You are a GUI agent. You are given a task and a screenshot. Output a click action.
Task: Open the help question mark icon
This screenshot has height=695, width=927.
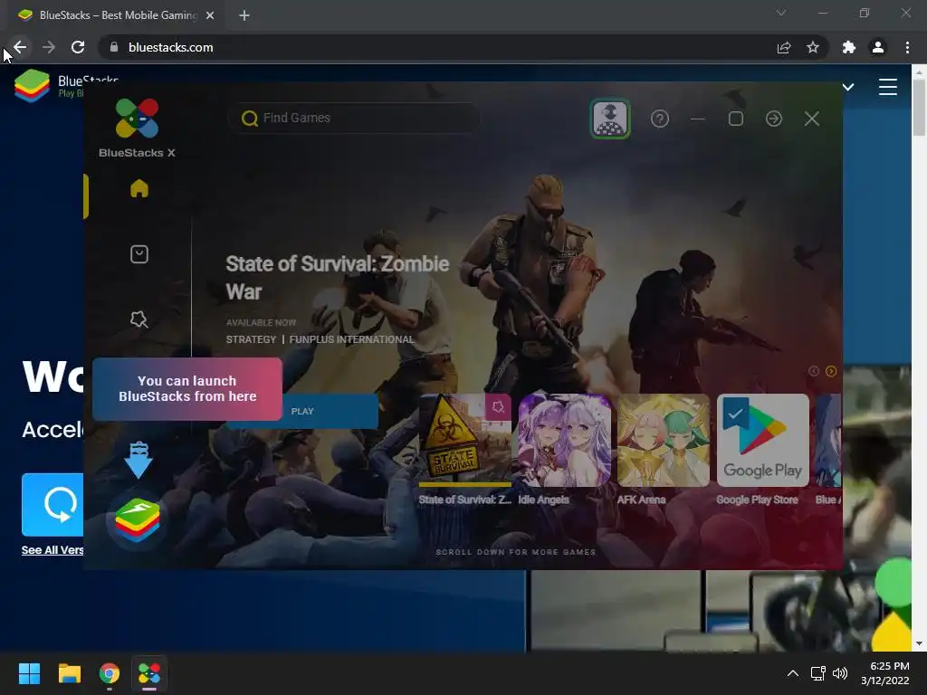pos(660,119)
